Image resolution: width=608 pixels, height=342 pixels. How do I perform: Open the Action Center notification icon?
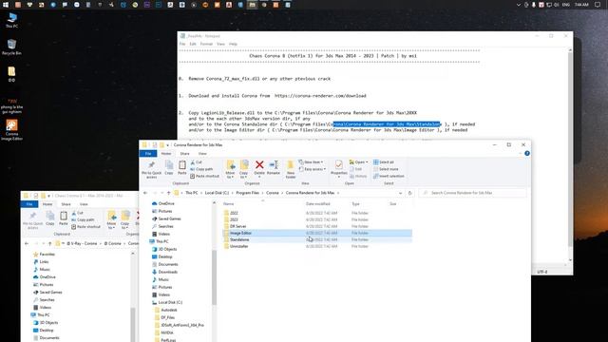tap(598, 5)
